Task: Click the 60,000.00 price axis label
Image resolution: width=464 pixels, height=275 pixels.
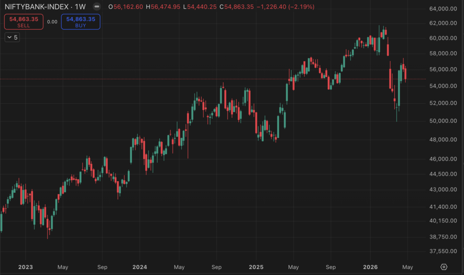Action: pos(443,38)
